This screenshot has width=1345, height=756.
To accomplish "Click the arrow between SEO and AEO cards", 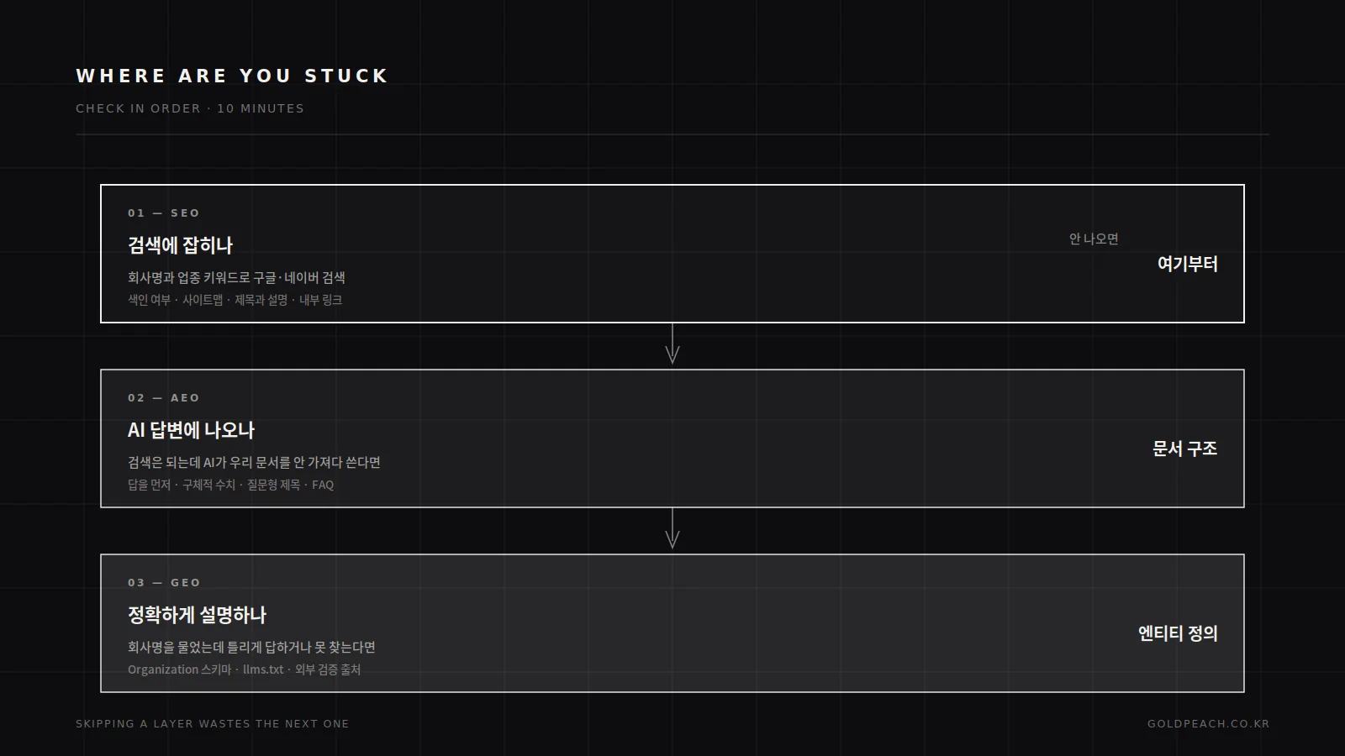I will (672, 344).
